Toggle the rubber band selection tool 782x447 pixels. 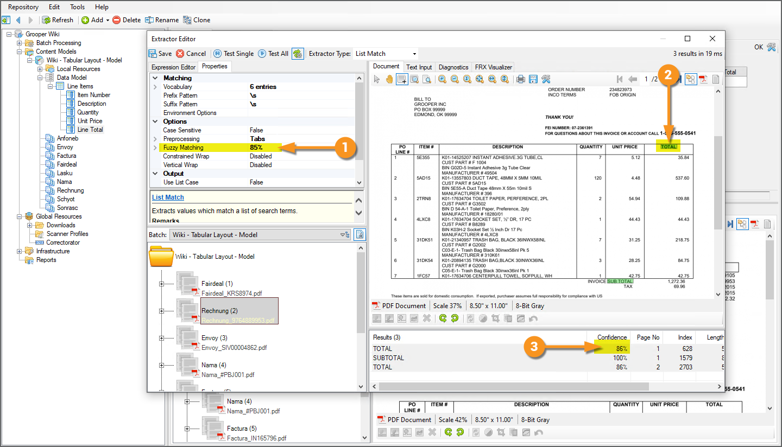pos(402,80)
